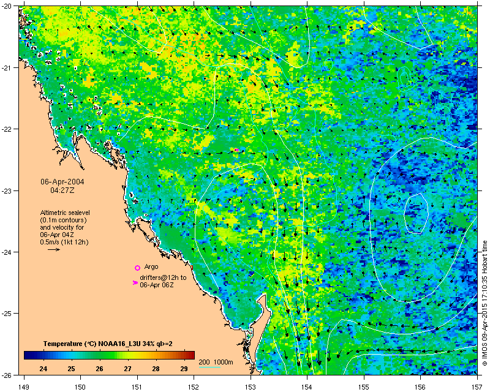Click the longitude axis label '153'
This screenshot has height=392, width=490.
pyautogui.click(x=251, y=387)
